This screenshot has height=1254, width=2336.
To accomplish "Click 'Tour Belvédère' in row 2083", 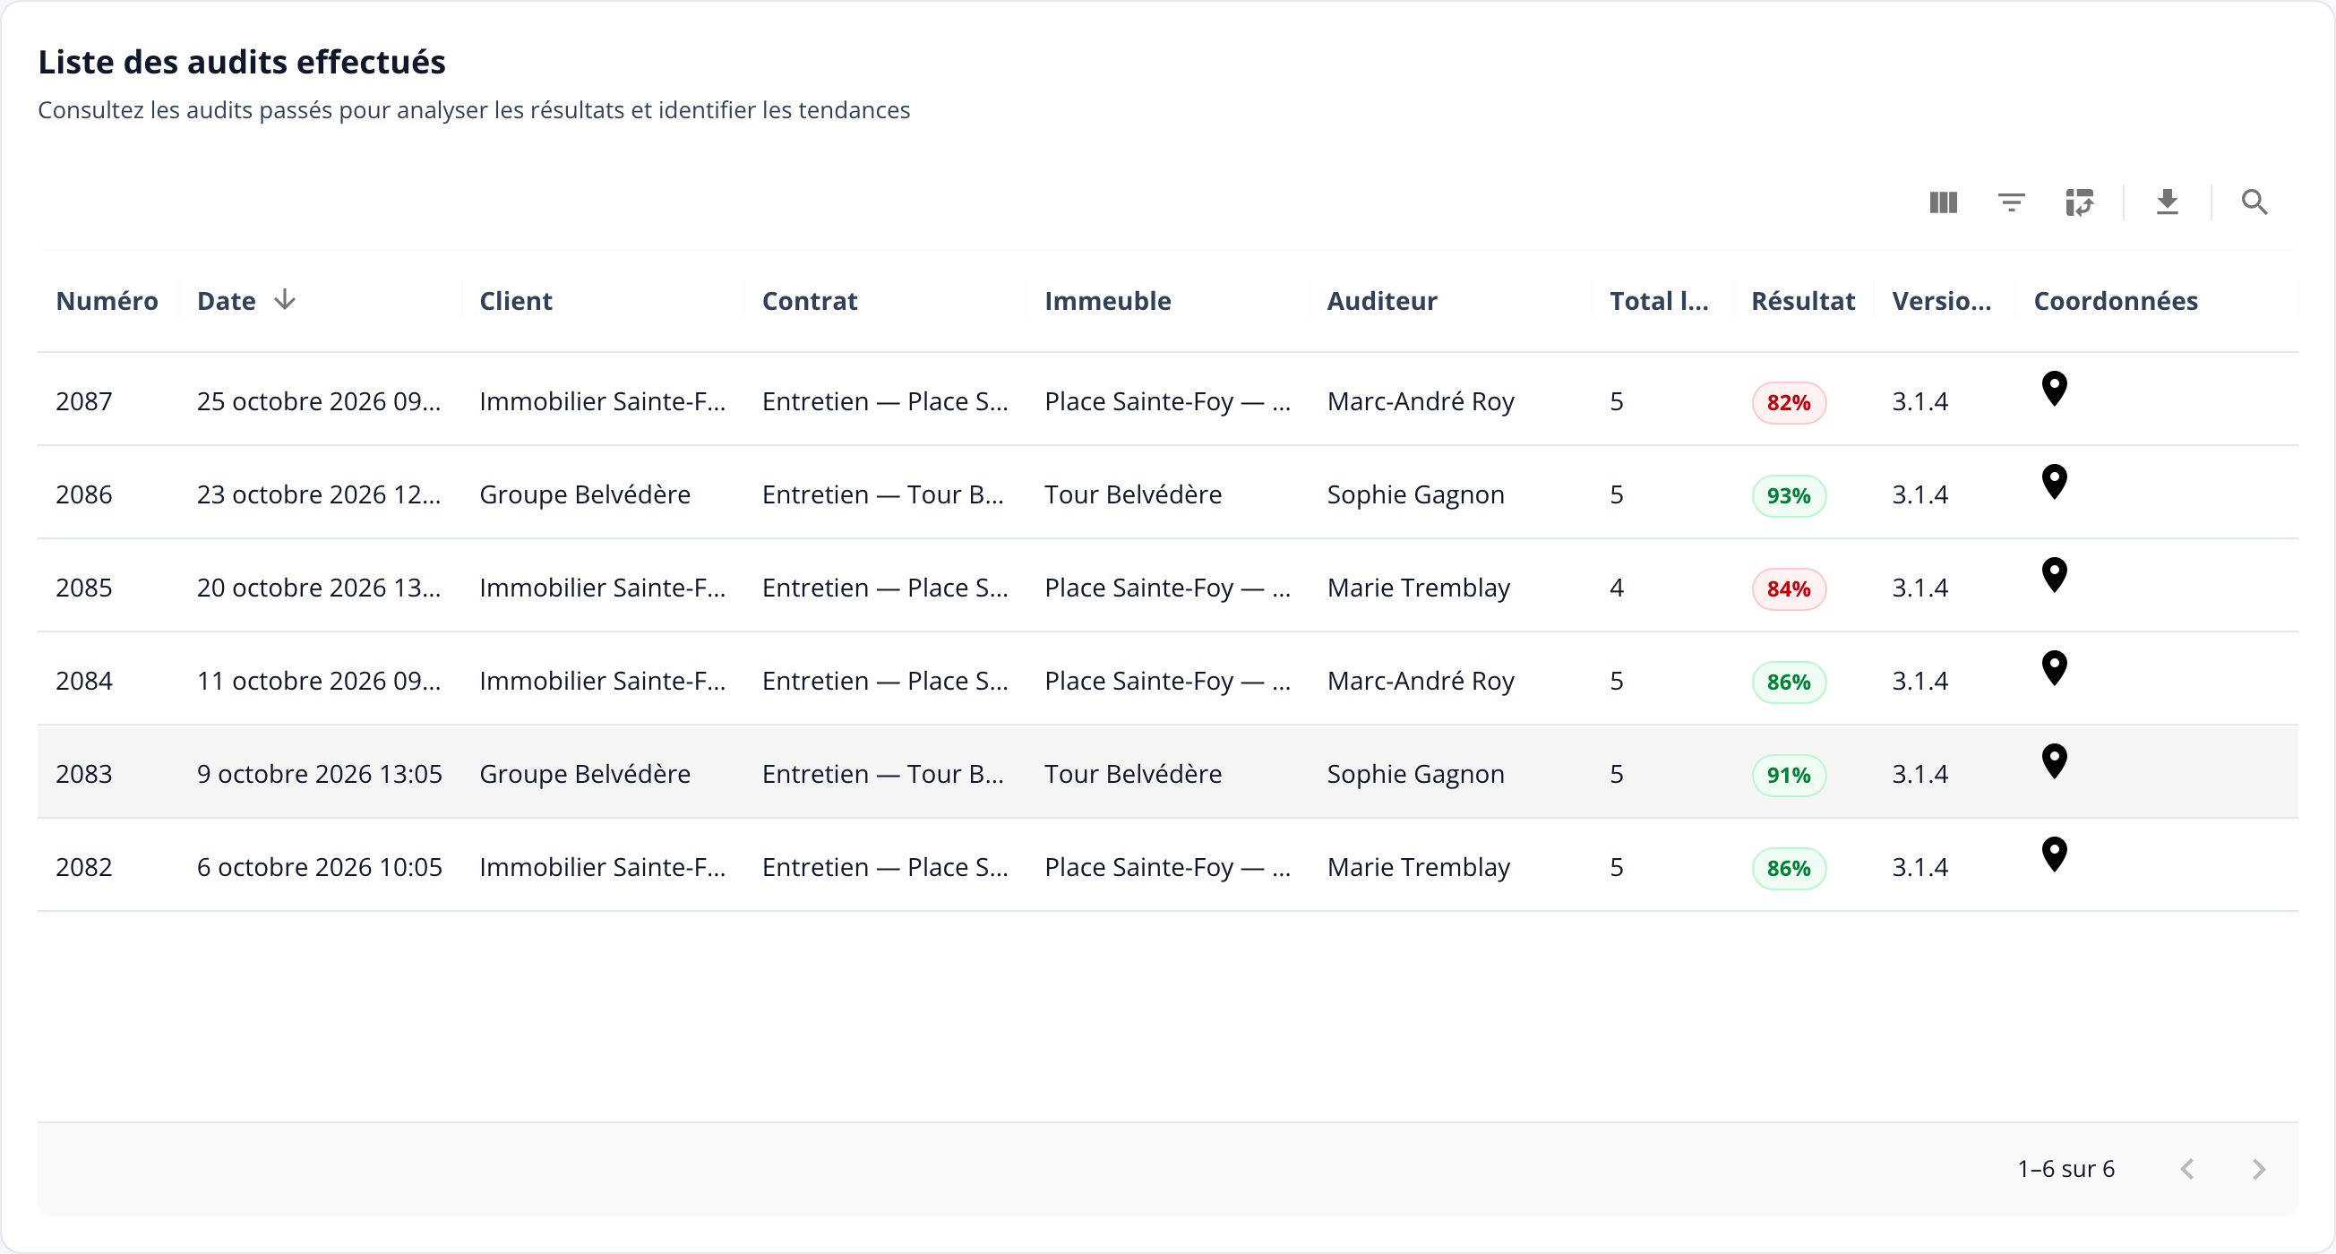I will point(1133,773).
